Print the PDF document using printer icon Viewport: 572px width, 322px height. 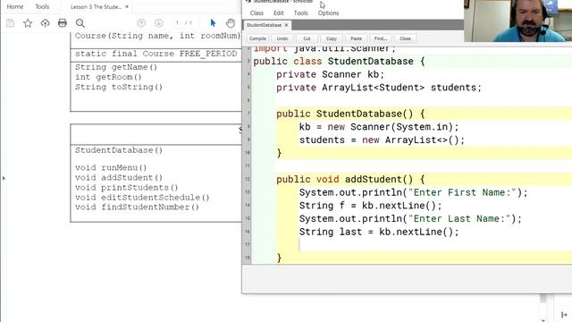[x=63, y=23]
